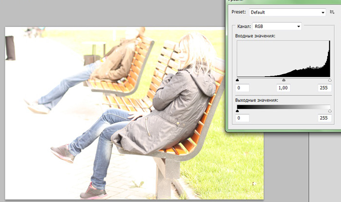Click the gray midtone gamma slider

point(284,80)
